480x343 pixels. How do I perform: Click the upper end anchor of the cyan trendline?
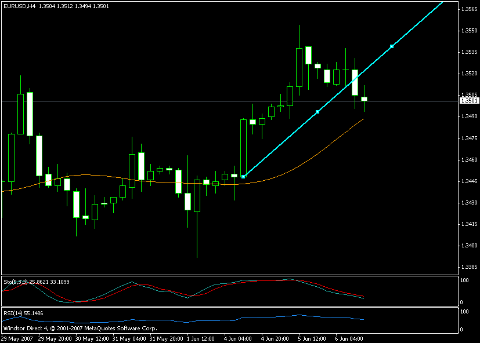coord(392,46)
